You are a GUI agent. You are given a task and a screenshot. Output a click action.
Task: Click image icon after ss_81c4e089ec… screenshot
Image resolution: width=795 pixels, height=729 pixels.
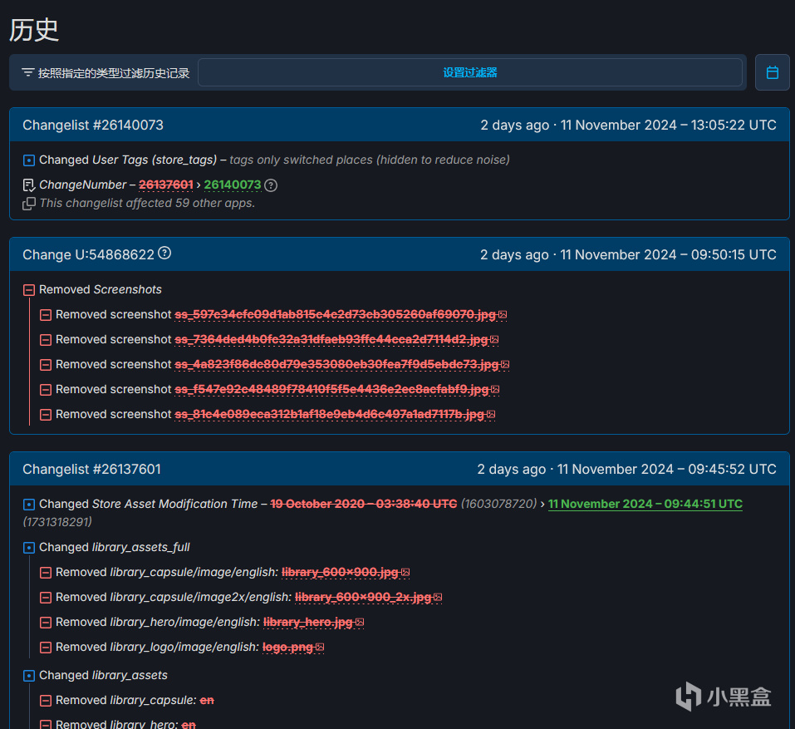[491, 414]
